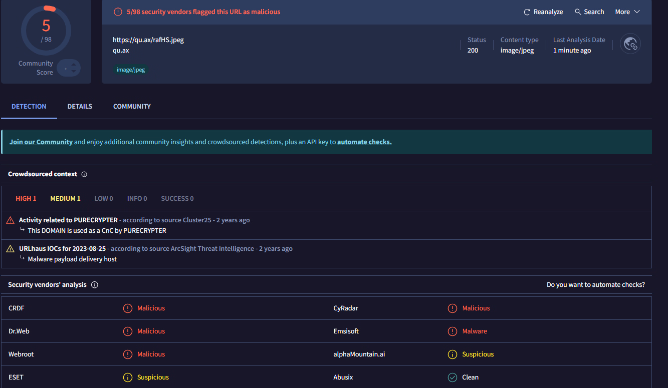This screenshot has width=668, height=388.
Task: Click the alert icon in the 5/98 banner
Action: pos(118,12)
